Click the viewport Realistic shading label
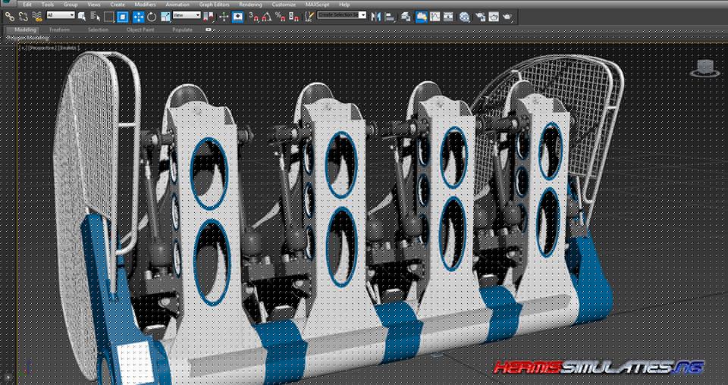Image resolution: width=728 pixels, height=385 pixels. tap(69, 48)
